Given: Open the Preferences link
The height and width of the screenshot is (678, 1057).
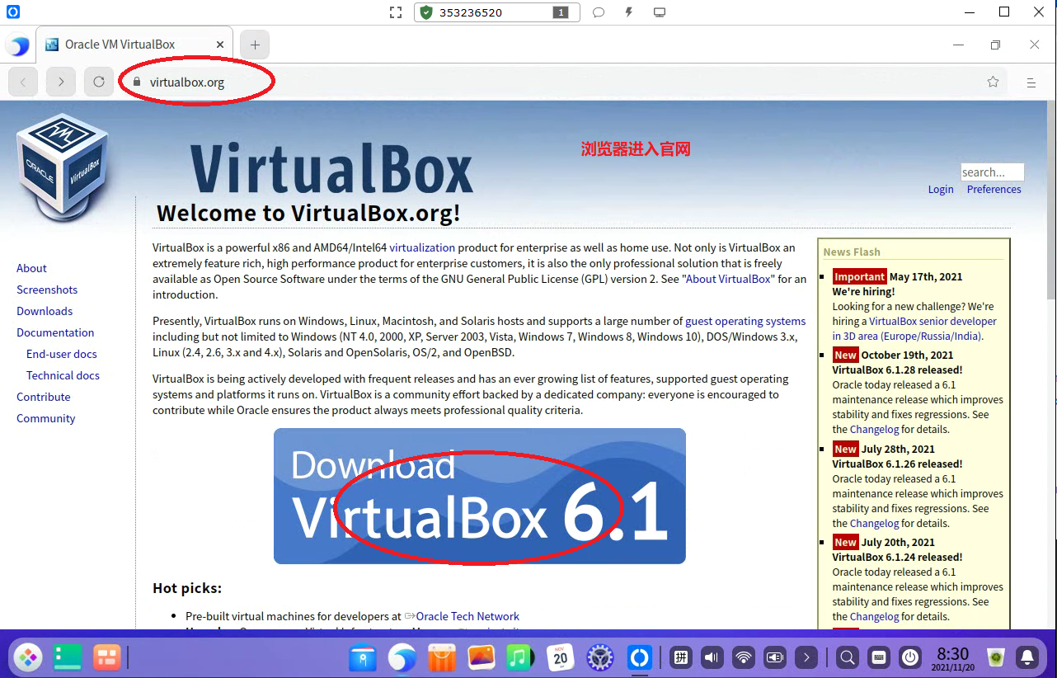Looking at the screenshot, I should tap(994, 189).
